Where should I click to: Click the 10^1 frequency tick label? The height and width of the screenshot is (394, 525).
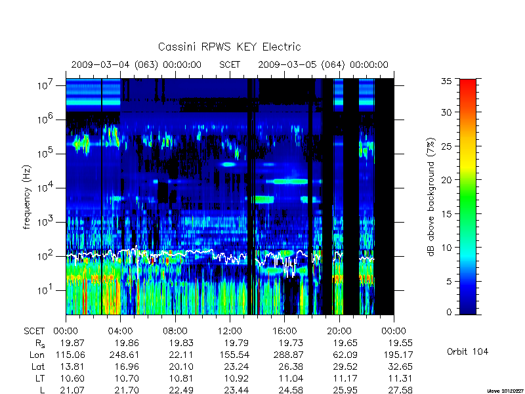point(46,290)
